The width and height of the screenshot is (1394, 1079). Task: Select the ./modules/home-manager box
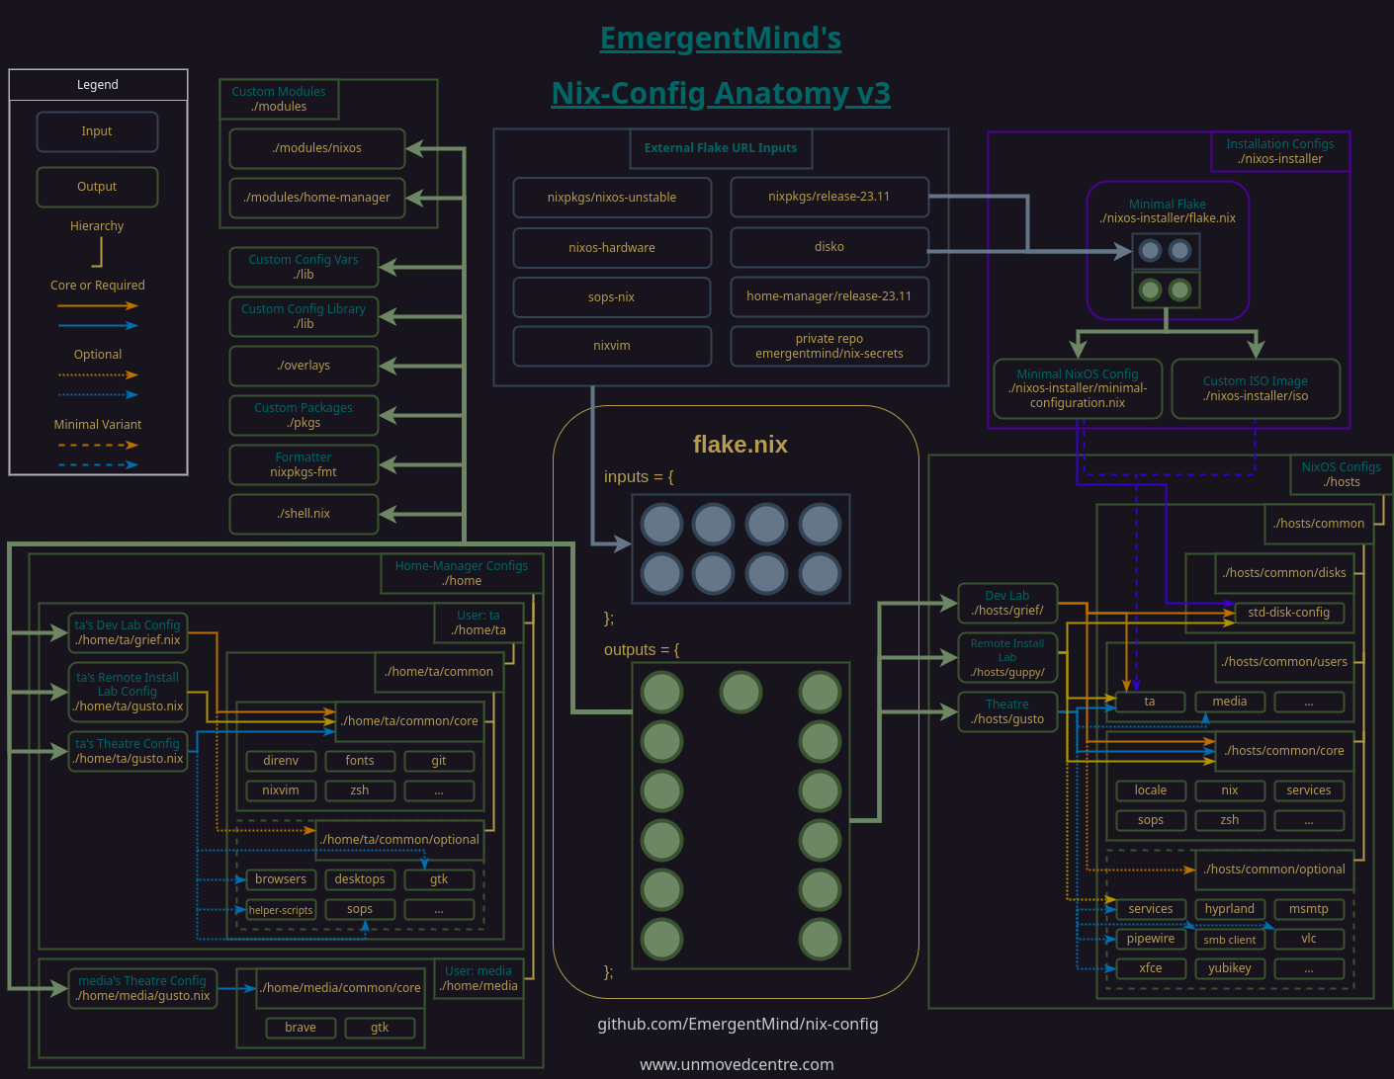click(317, 198)
